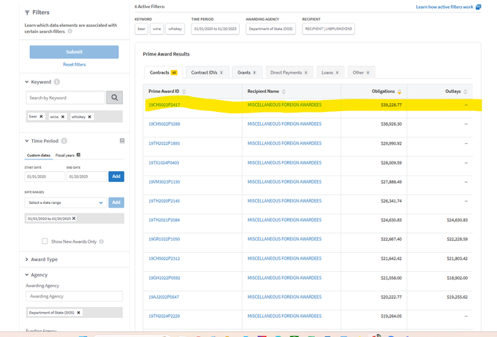This screenshot has width=497, height=337.
Task: Expand the Award Type filter section
Action: (26, 259)
